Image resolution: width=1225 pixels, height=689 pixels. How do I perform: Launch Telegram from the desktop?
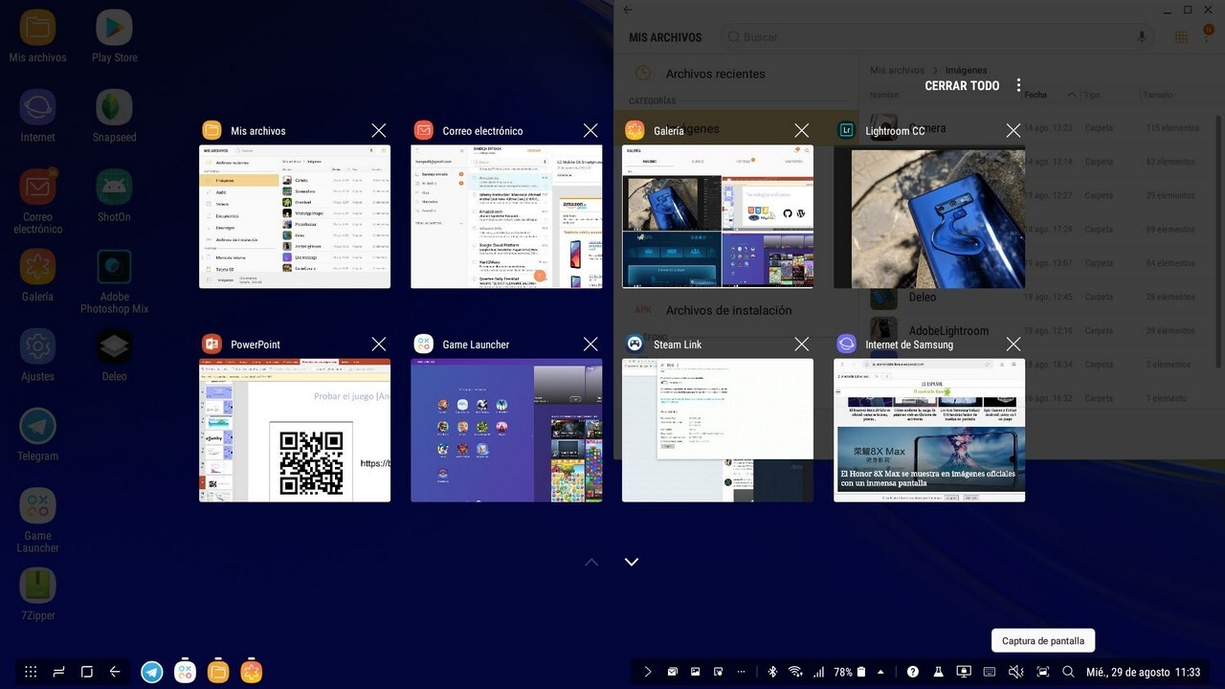click(x=37, y=434)
